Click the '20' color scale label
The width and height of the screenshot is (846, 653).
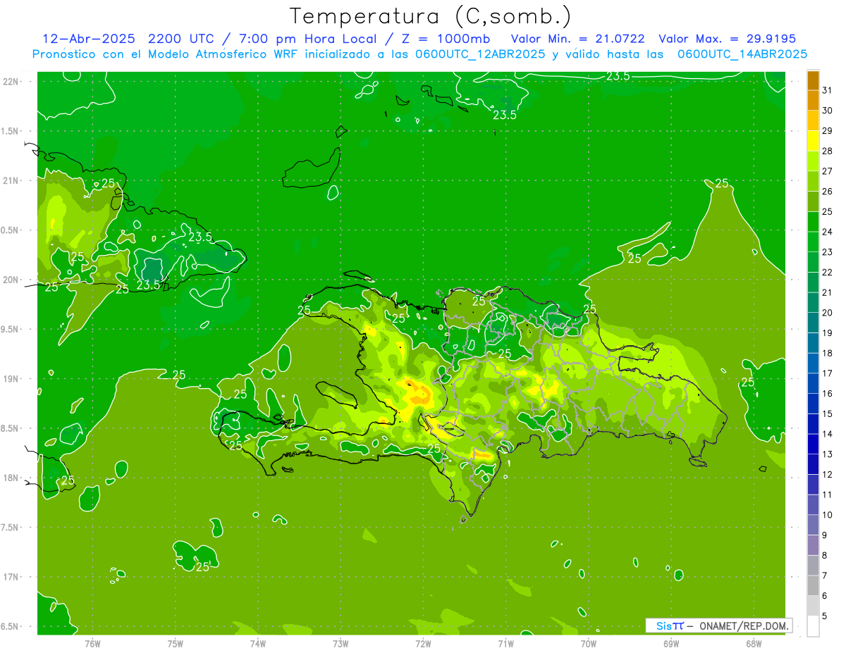(828, 313)
